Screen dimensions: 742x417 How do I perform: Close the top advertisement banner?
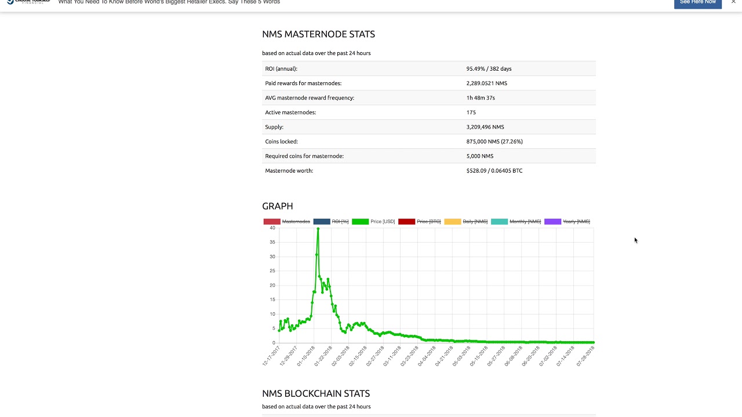pyautogui.click(x=733, y=2)
